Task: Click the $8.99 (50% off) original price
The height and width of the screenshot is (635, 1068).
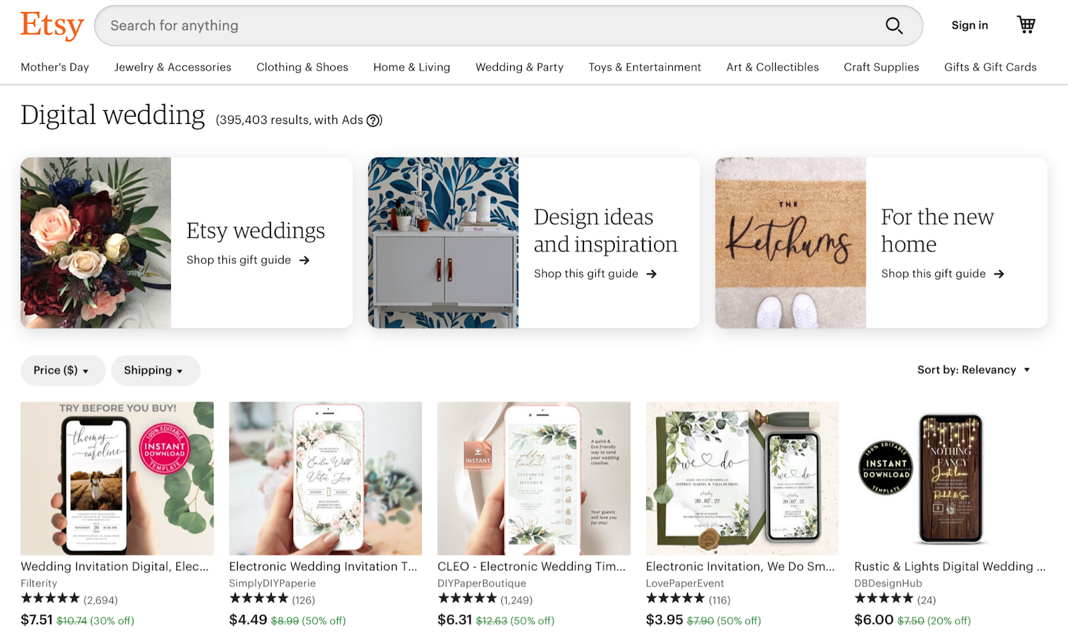Action: click(x=308, y=620)
